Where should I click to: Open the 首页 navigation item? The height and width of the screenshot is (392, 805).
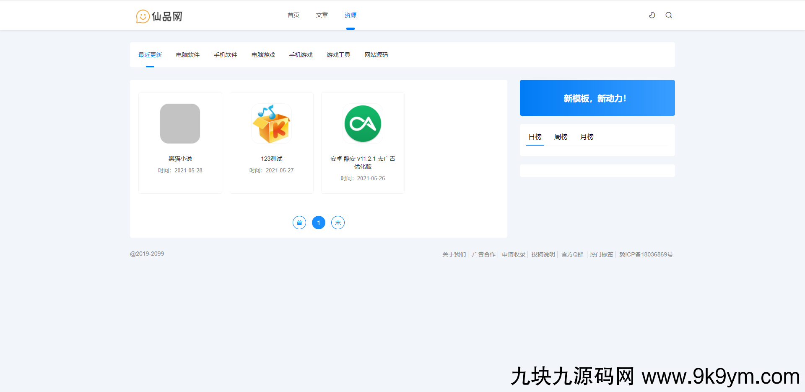293,15
